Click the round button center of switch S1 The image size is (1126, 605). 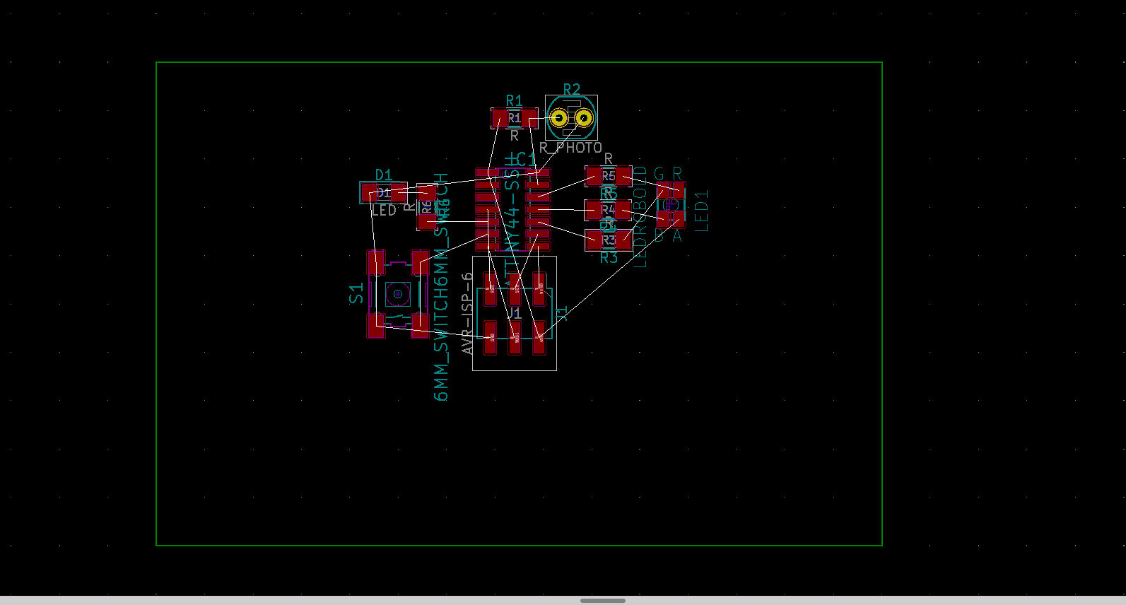pyautogui.click(x=398, y=293)
